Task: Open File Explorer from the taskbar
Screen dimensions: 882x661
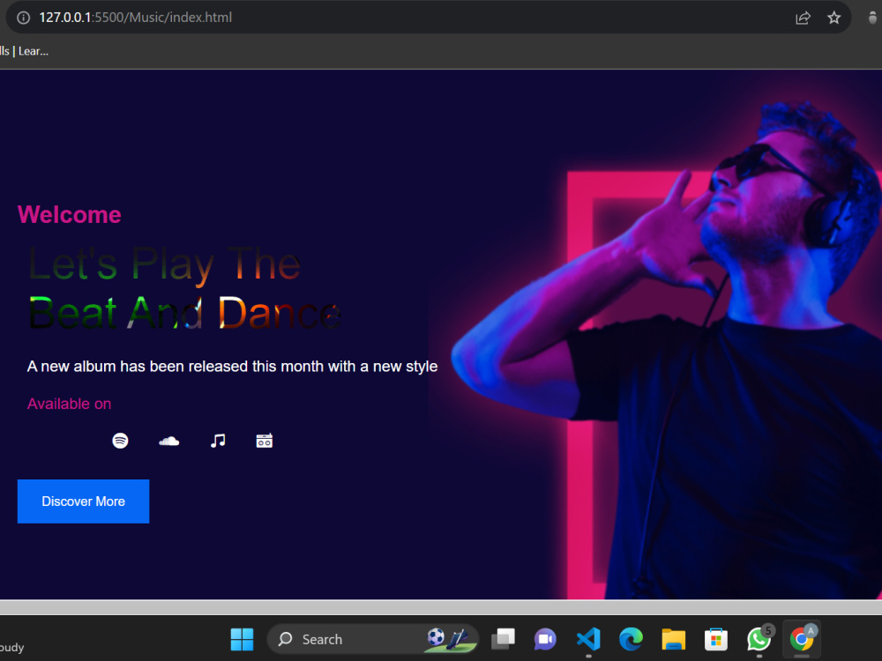Action: pos(673,639)
